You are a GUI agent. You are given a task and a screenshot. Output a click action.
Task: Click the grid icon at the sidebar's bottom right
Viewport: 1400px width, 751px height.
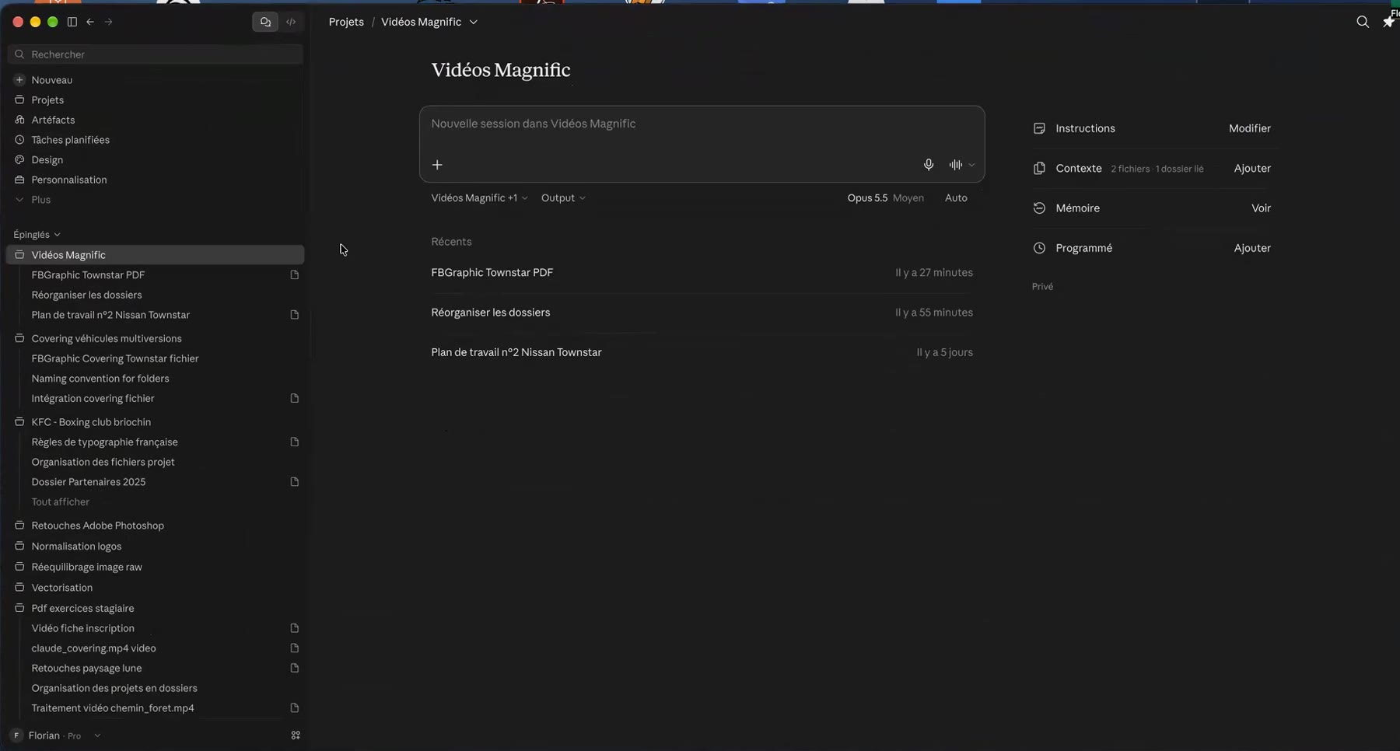click(296, 735)
